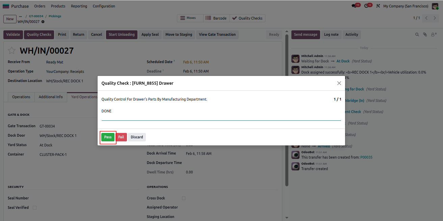Screen dimensions: 443x221
Task: Open My Company (San Francisco) switcher
Action: click(x=406, y=6)
